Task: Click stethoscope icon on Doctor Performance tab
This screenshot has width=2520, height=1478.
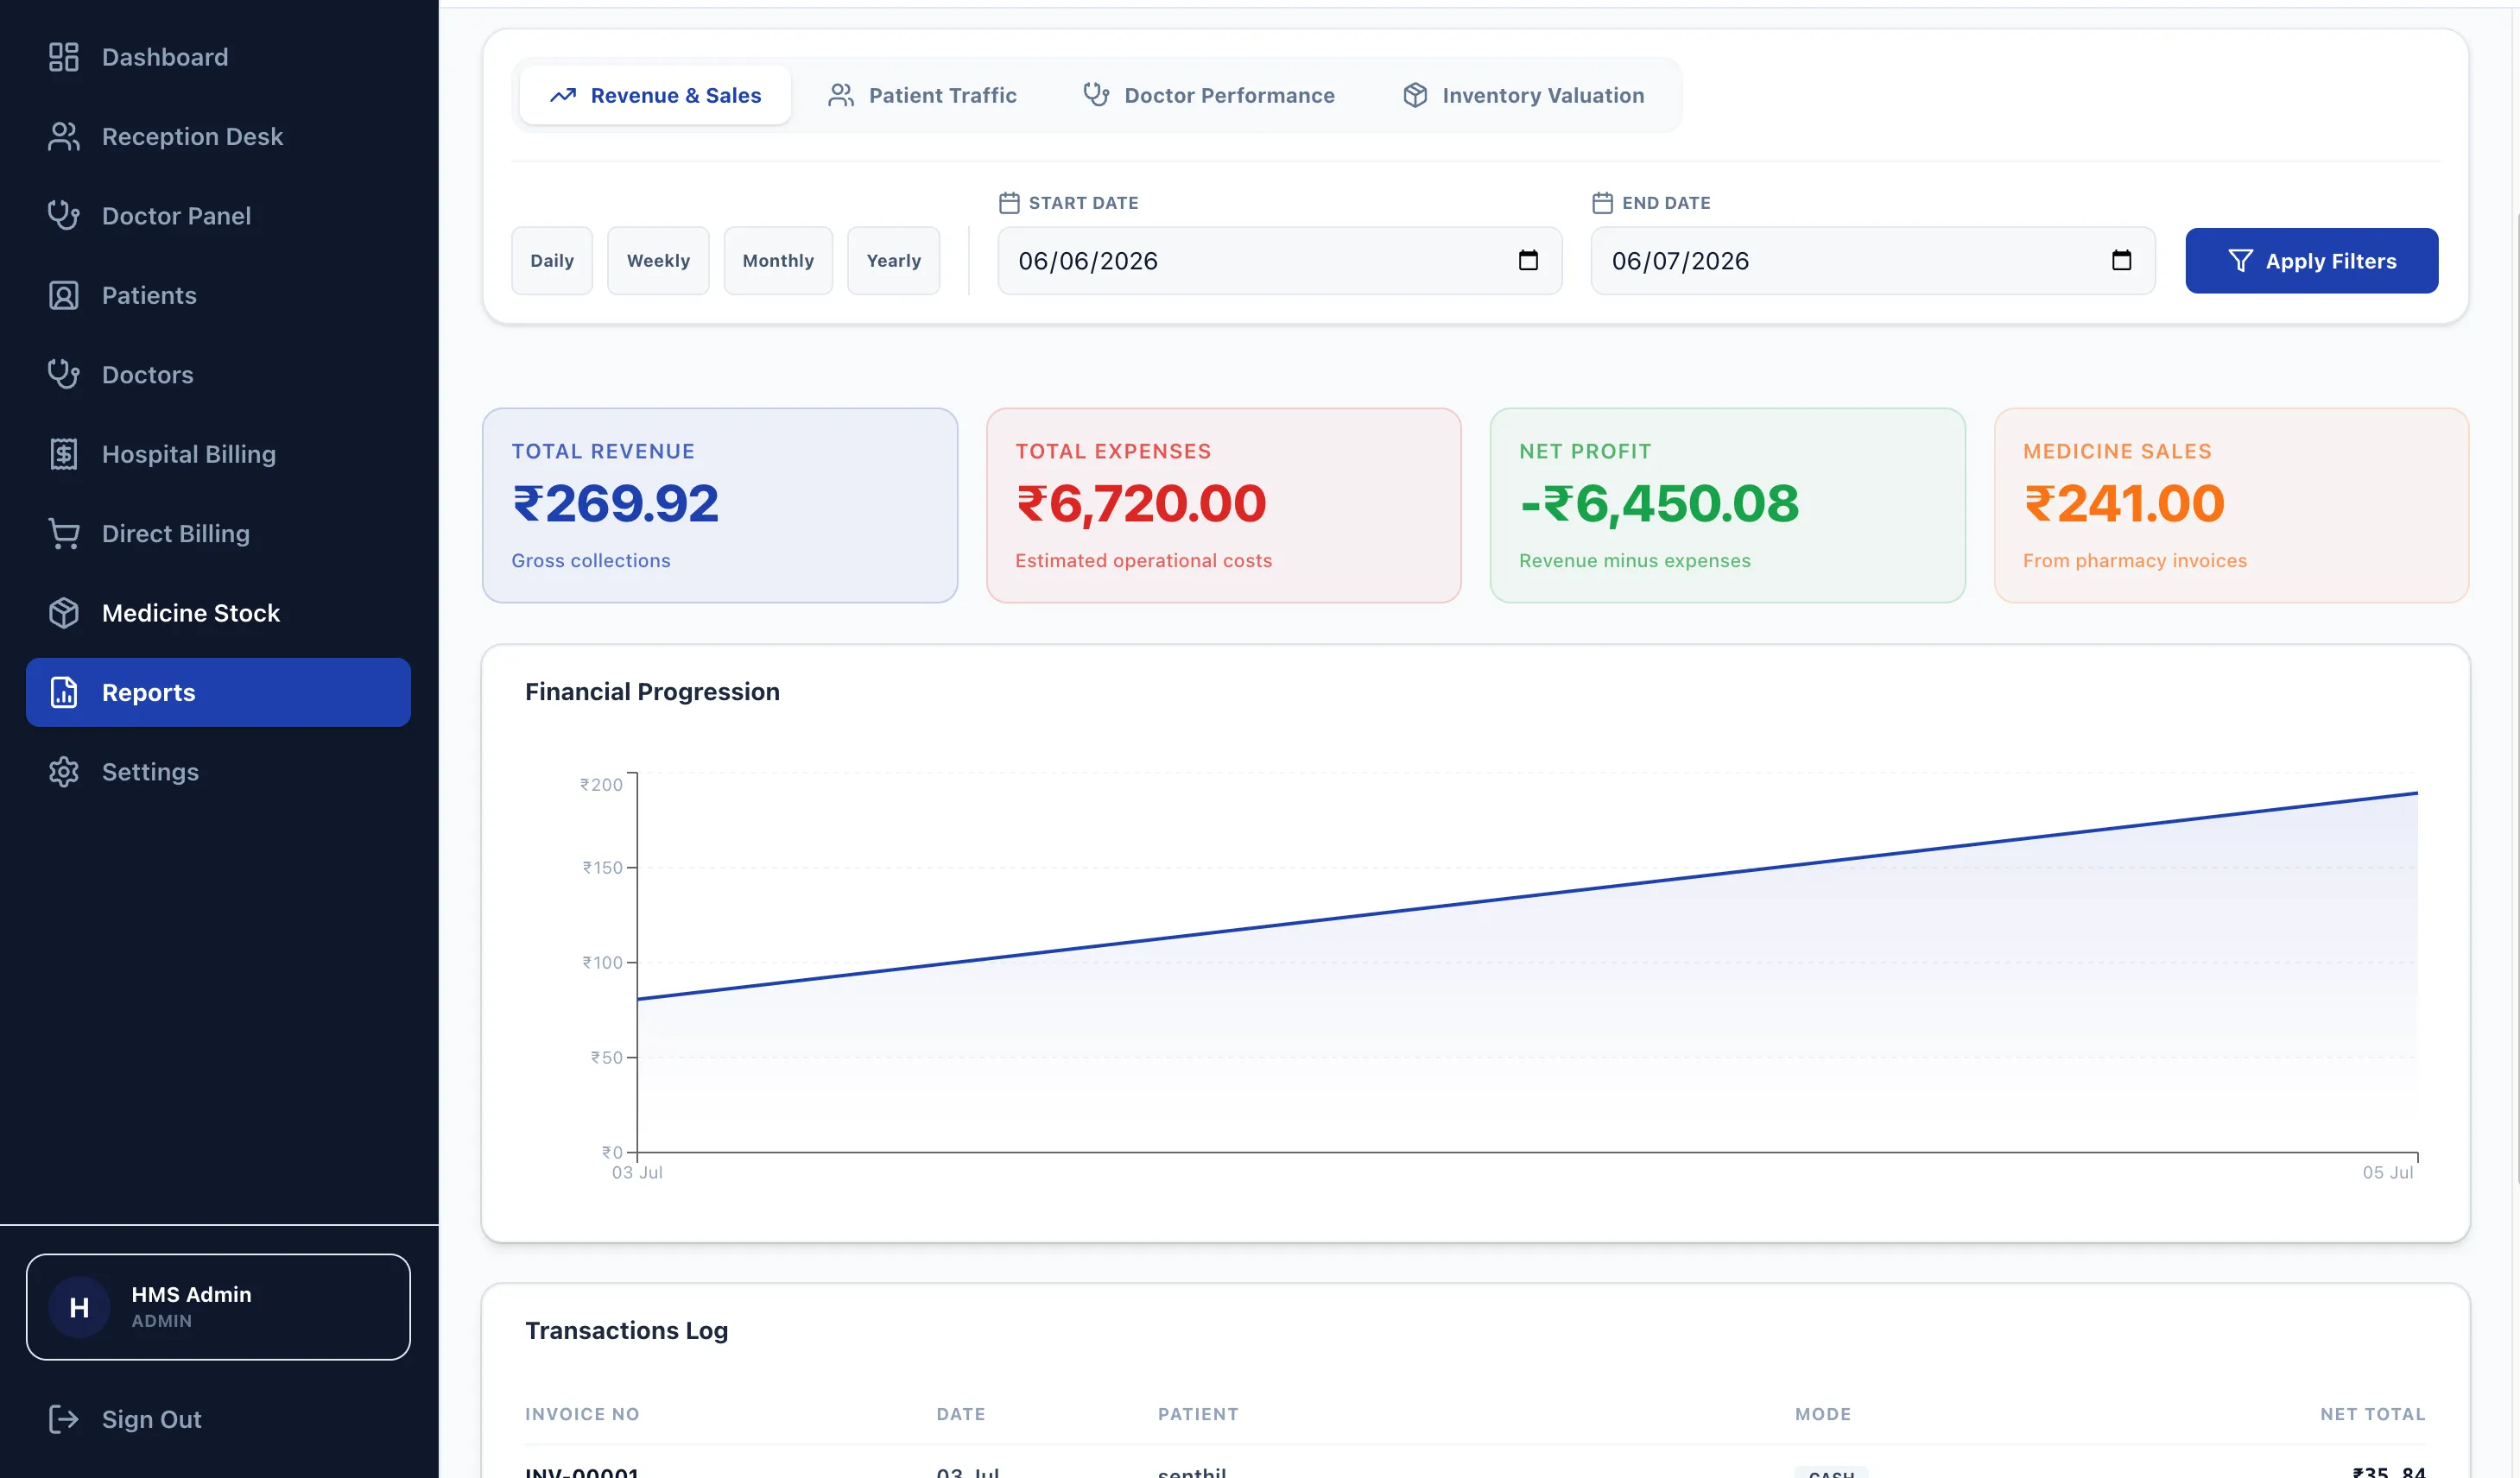Action: [1096, 95]
